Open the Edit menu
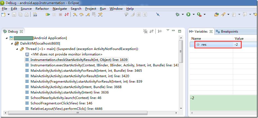Screen dimensions: 258x118 14,9
